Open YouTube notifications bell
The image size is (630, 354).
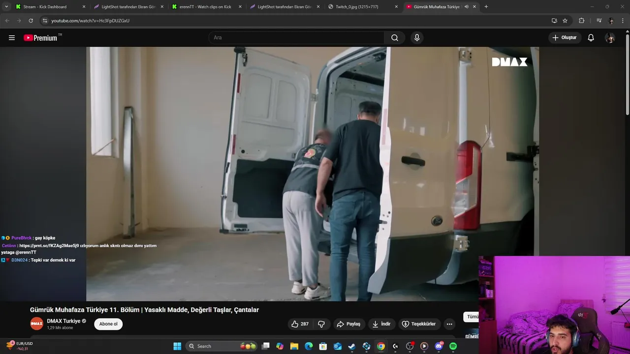coord(591,38)
